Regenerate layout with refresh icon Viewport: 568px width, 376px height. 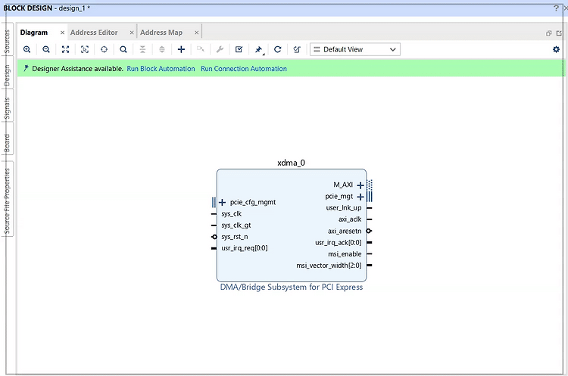278,50
